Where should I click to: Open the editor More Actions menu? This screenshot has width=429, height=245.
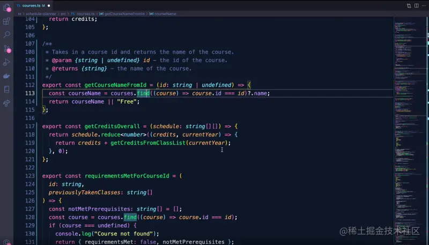[x=424, y=5]
